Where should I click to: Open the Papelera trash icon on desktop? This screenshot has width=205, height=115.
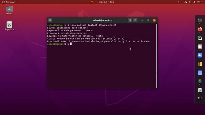pyautogui.click(x=9, y=26)
